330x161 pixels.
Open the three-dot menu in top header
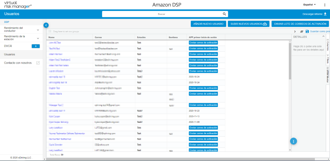click(325, 4)
